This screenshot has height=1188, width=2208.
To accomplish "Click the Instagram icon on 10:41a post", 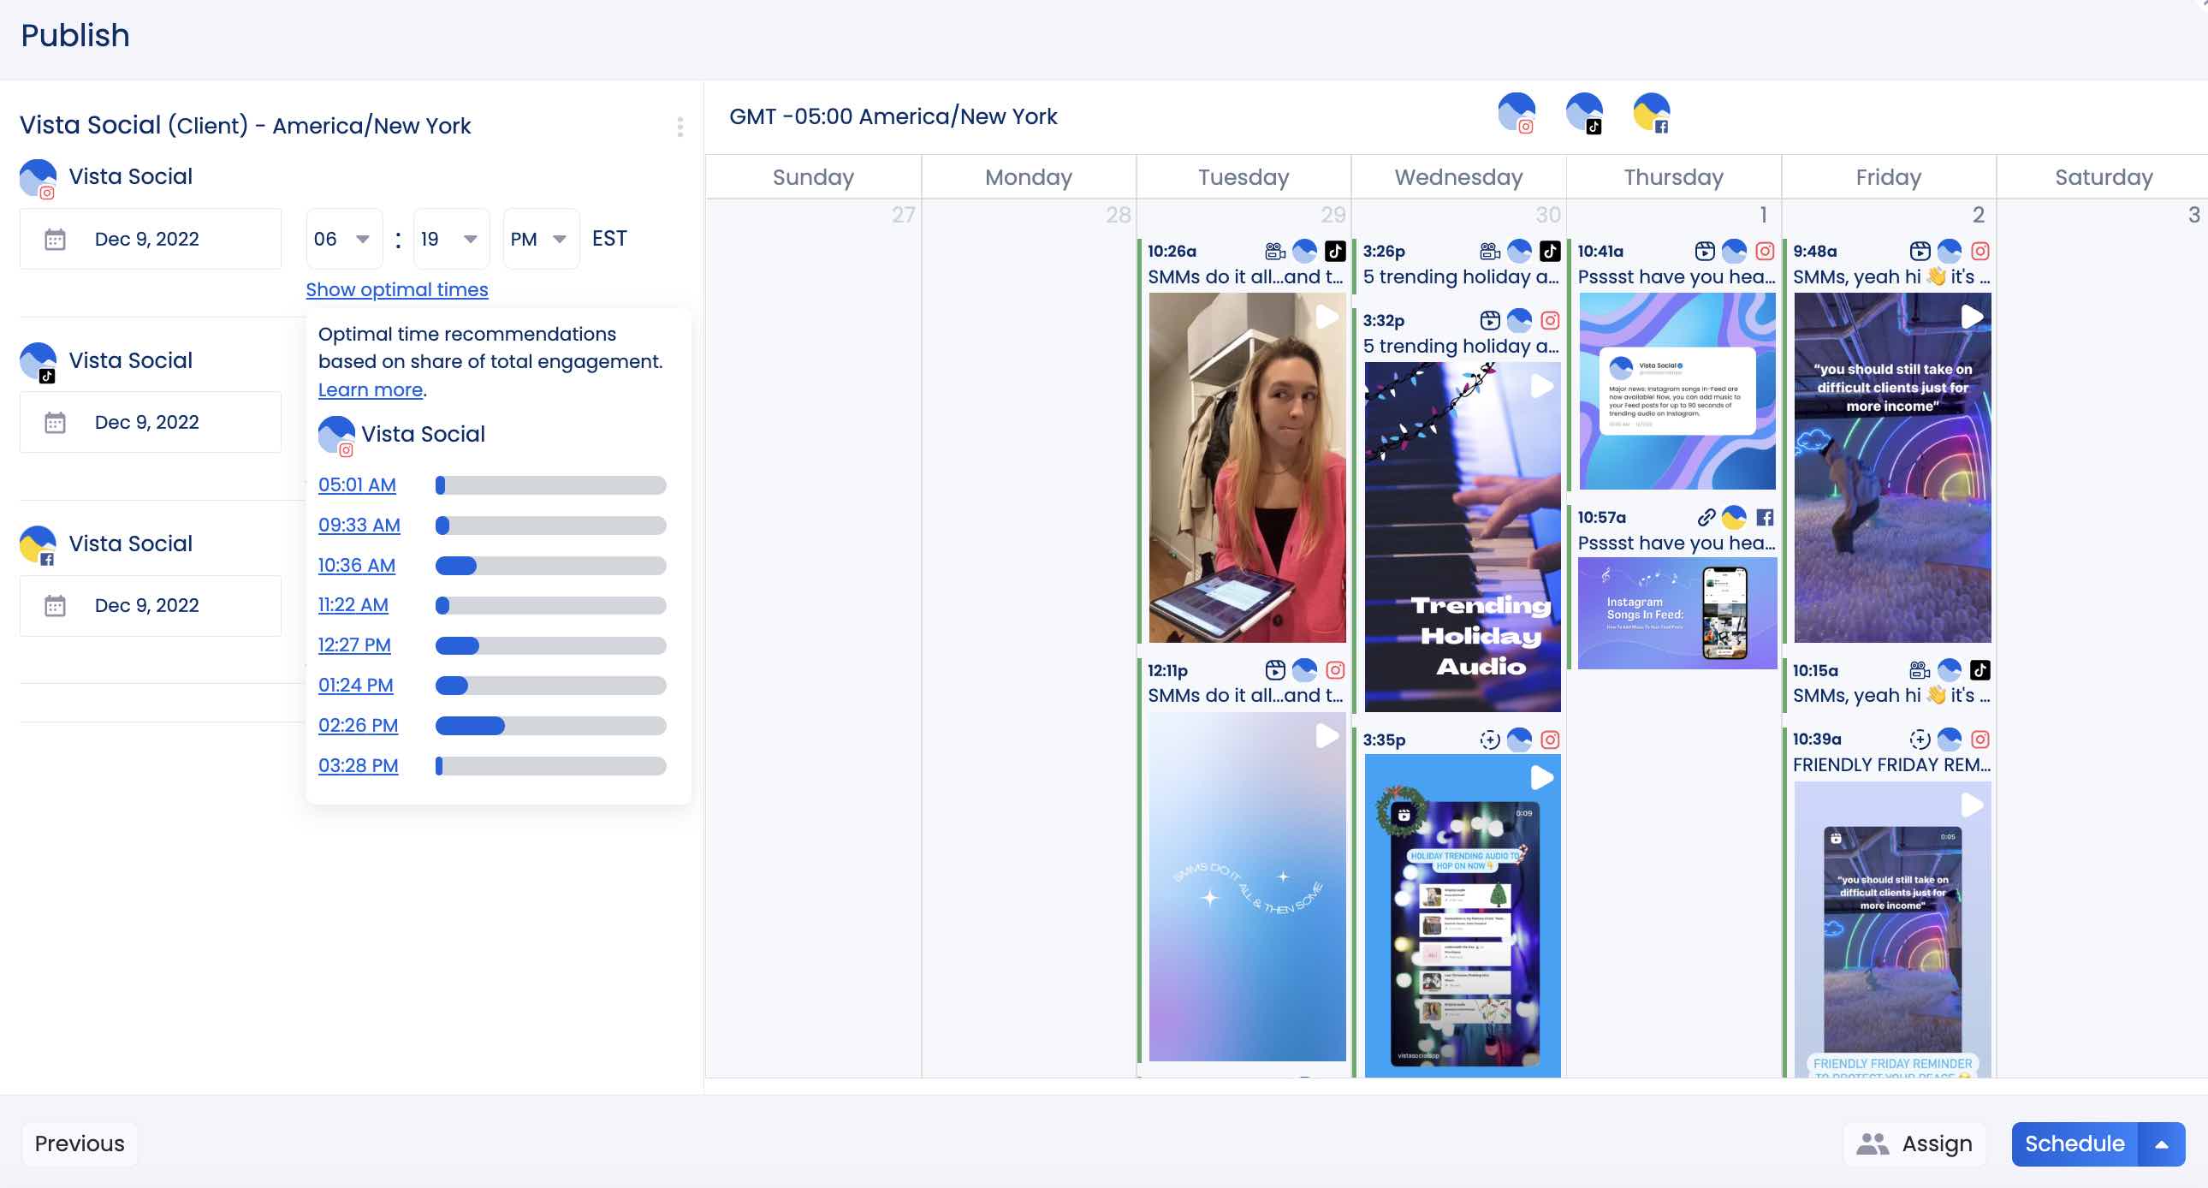I will pyautogui.click(x=1764, y=251).
